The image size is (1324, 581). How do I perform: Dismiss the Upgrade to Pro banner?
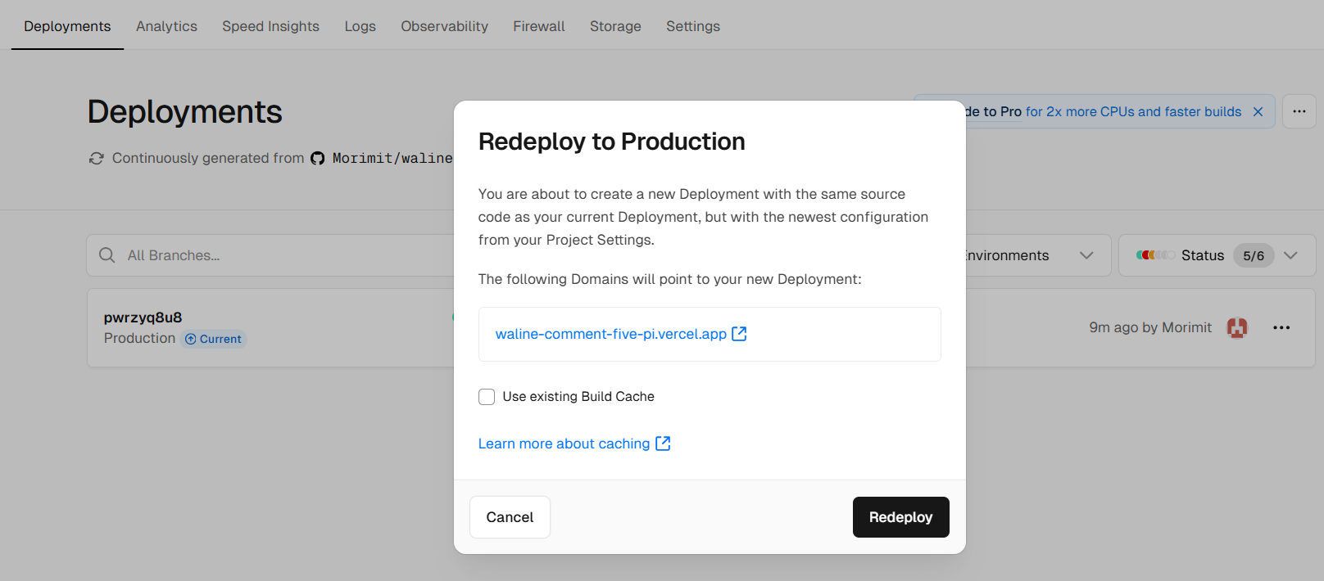1258,111
